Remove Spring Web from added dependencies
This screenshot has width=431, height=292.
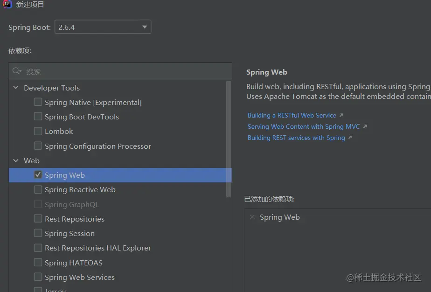pos(252,217)
